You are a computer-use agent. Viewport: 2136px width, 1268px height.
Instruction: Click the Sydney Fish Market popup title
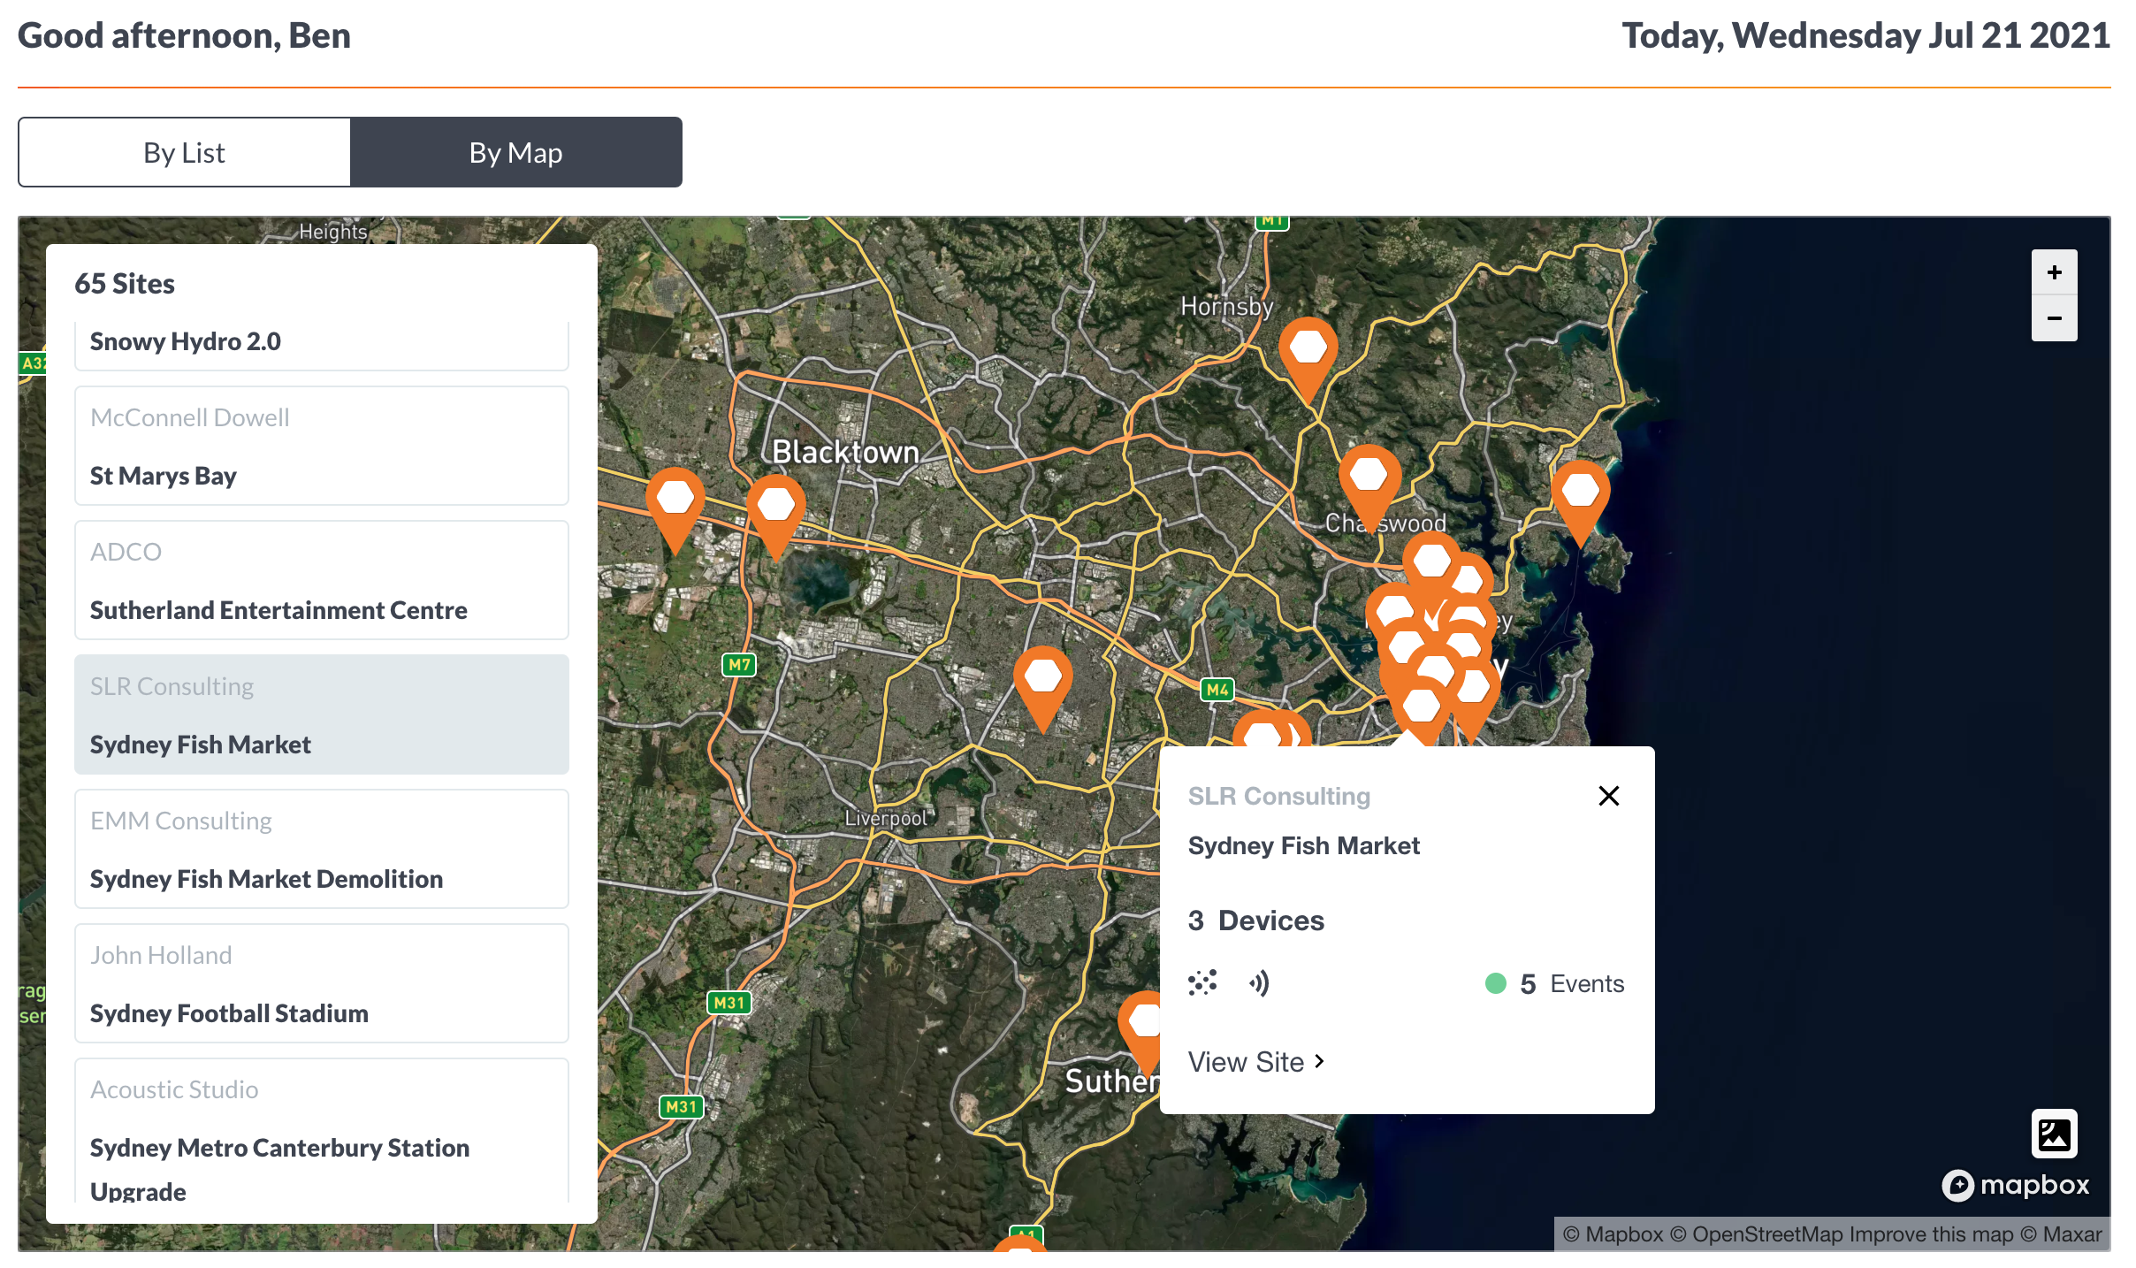[1303, 845]
